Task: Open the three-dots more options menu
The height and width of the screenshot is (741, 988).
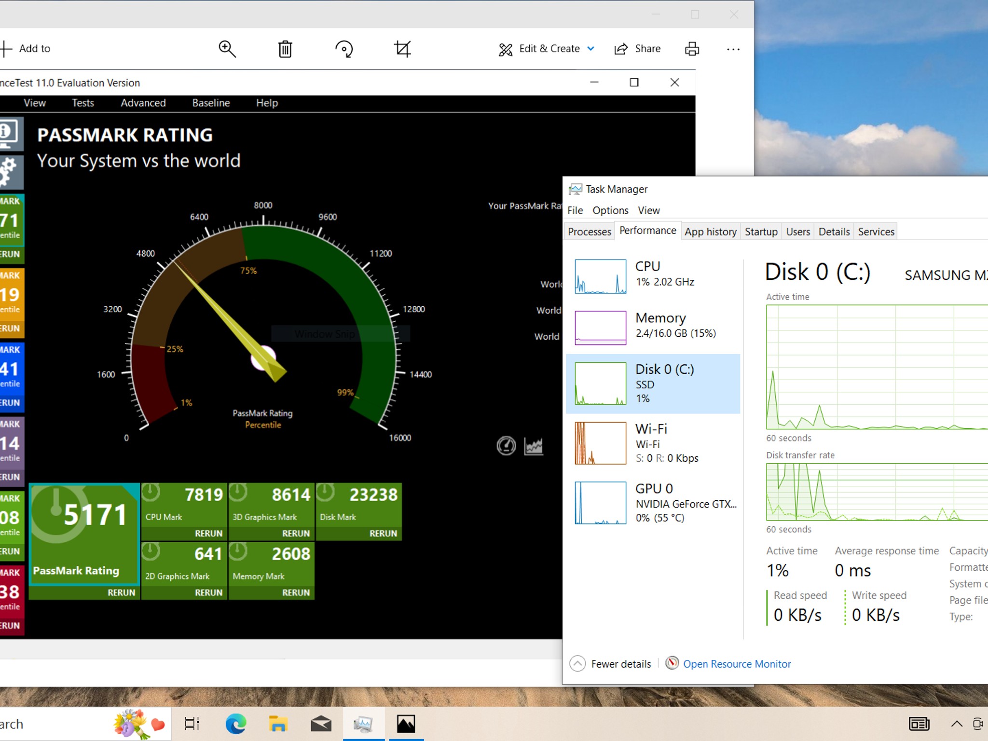Action: [x=733, y=49]
